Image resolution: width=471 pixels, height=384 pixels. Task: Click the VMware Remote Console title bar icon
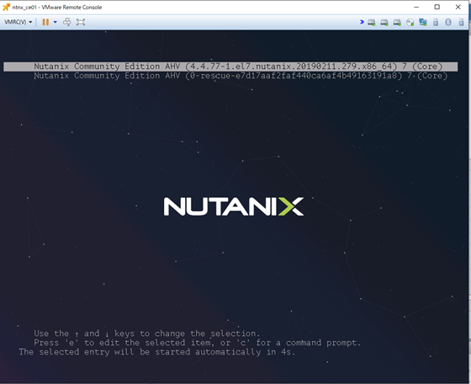[6, 8]
